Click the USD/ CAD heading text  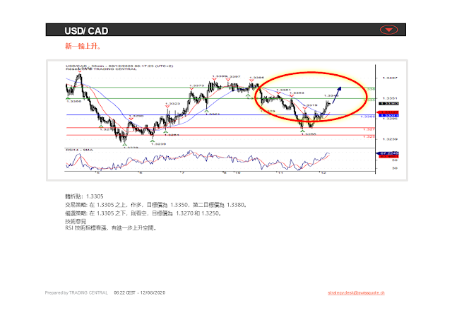[86, 30]
